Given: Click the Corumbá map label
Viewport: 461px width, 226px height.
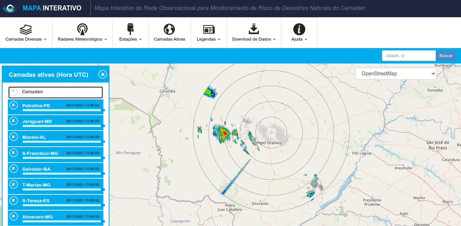Looking at the screenshot, I should point(167,91).
